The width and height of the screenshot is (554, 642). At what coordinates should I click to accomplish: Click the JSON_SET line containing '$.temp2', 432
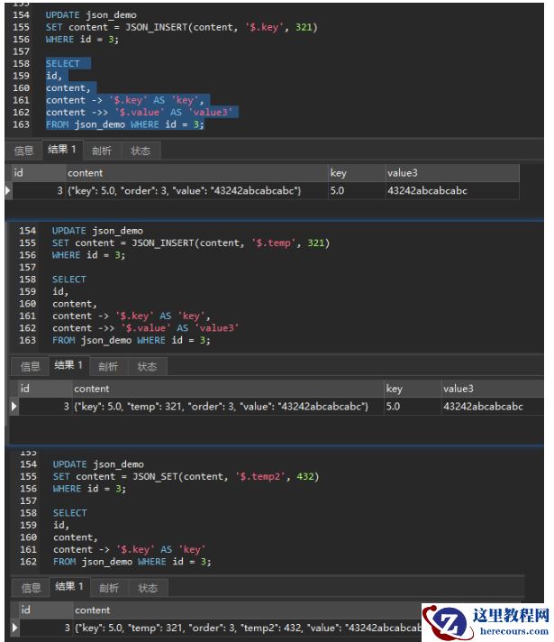186,477
